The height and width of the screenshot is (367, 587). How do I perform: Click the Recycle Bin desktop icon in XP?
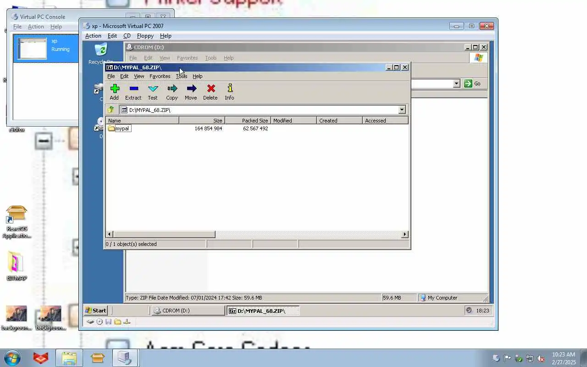(x=101, y=54)
